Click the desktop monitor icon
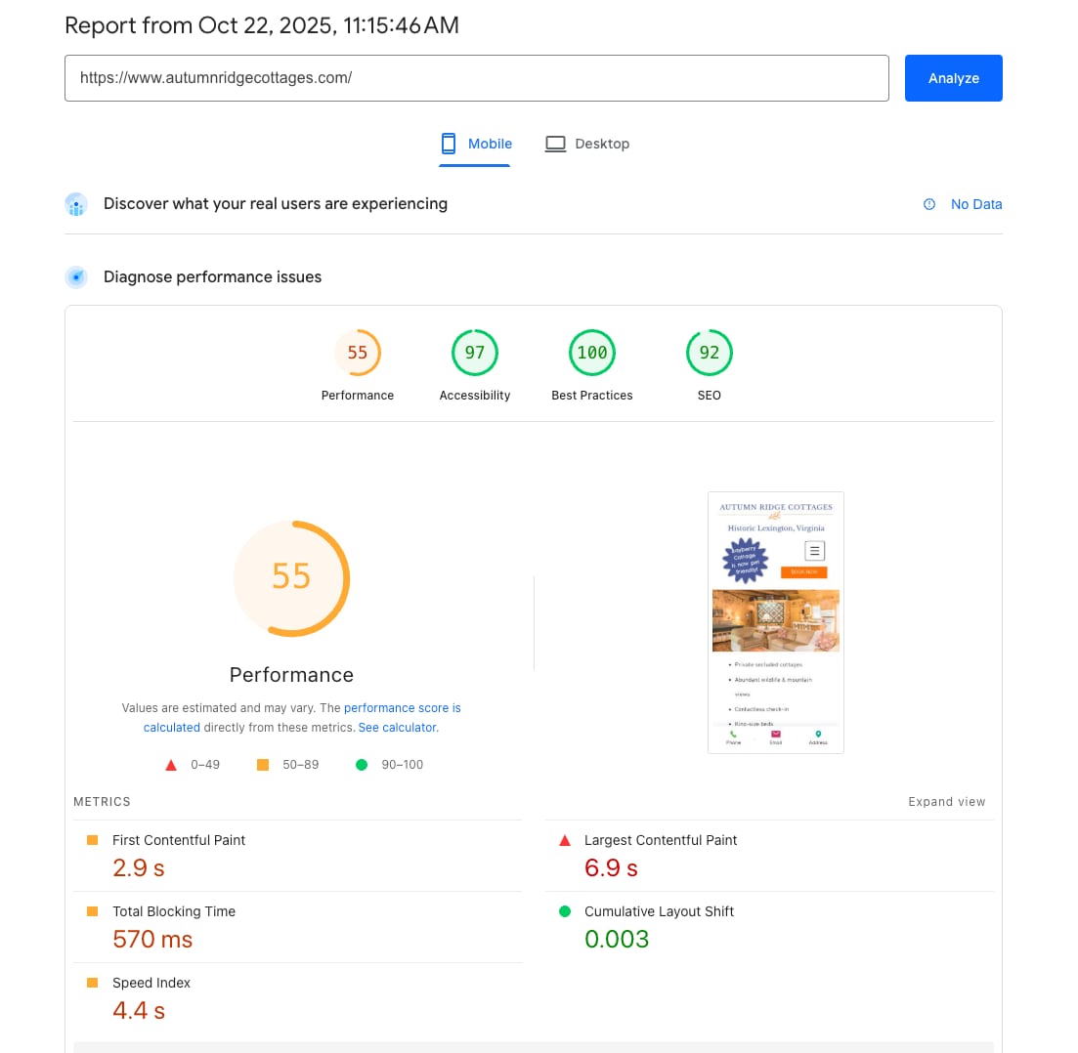Image resolution: width=1078 pixels, height=1053 pixels. (x=555, y=144)
